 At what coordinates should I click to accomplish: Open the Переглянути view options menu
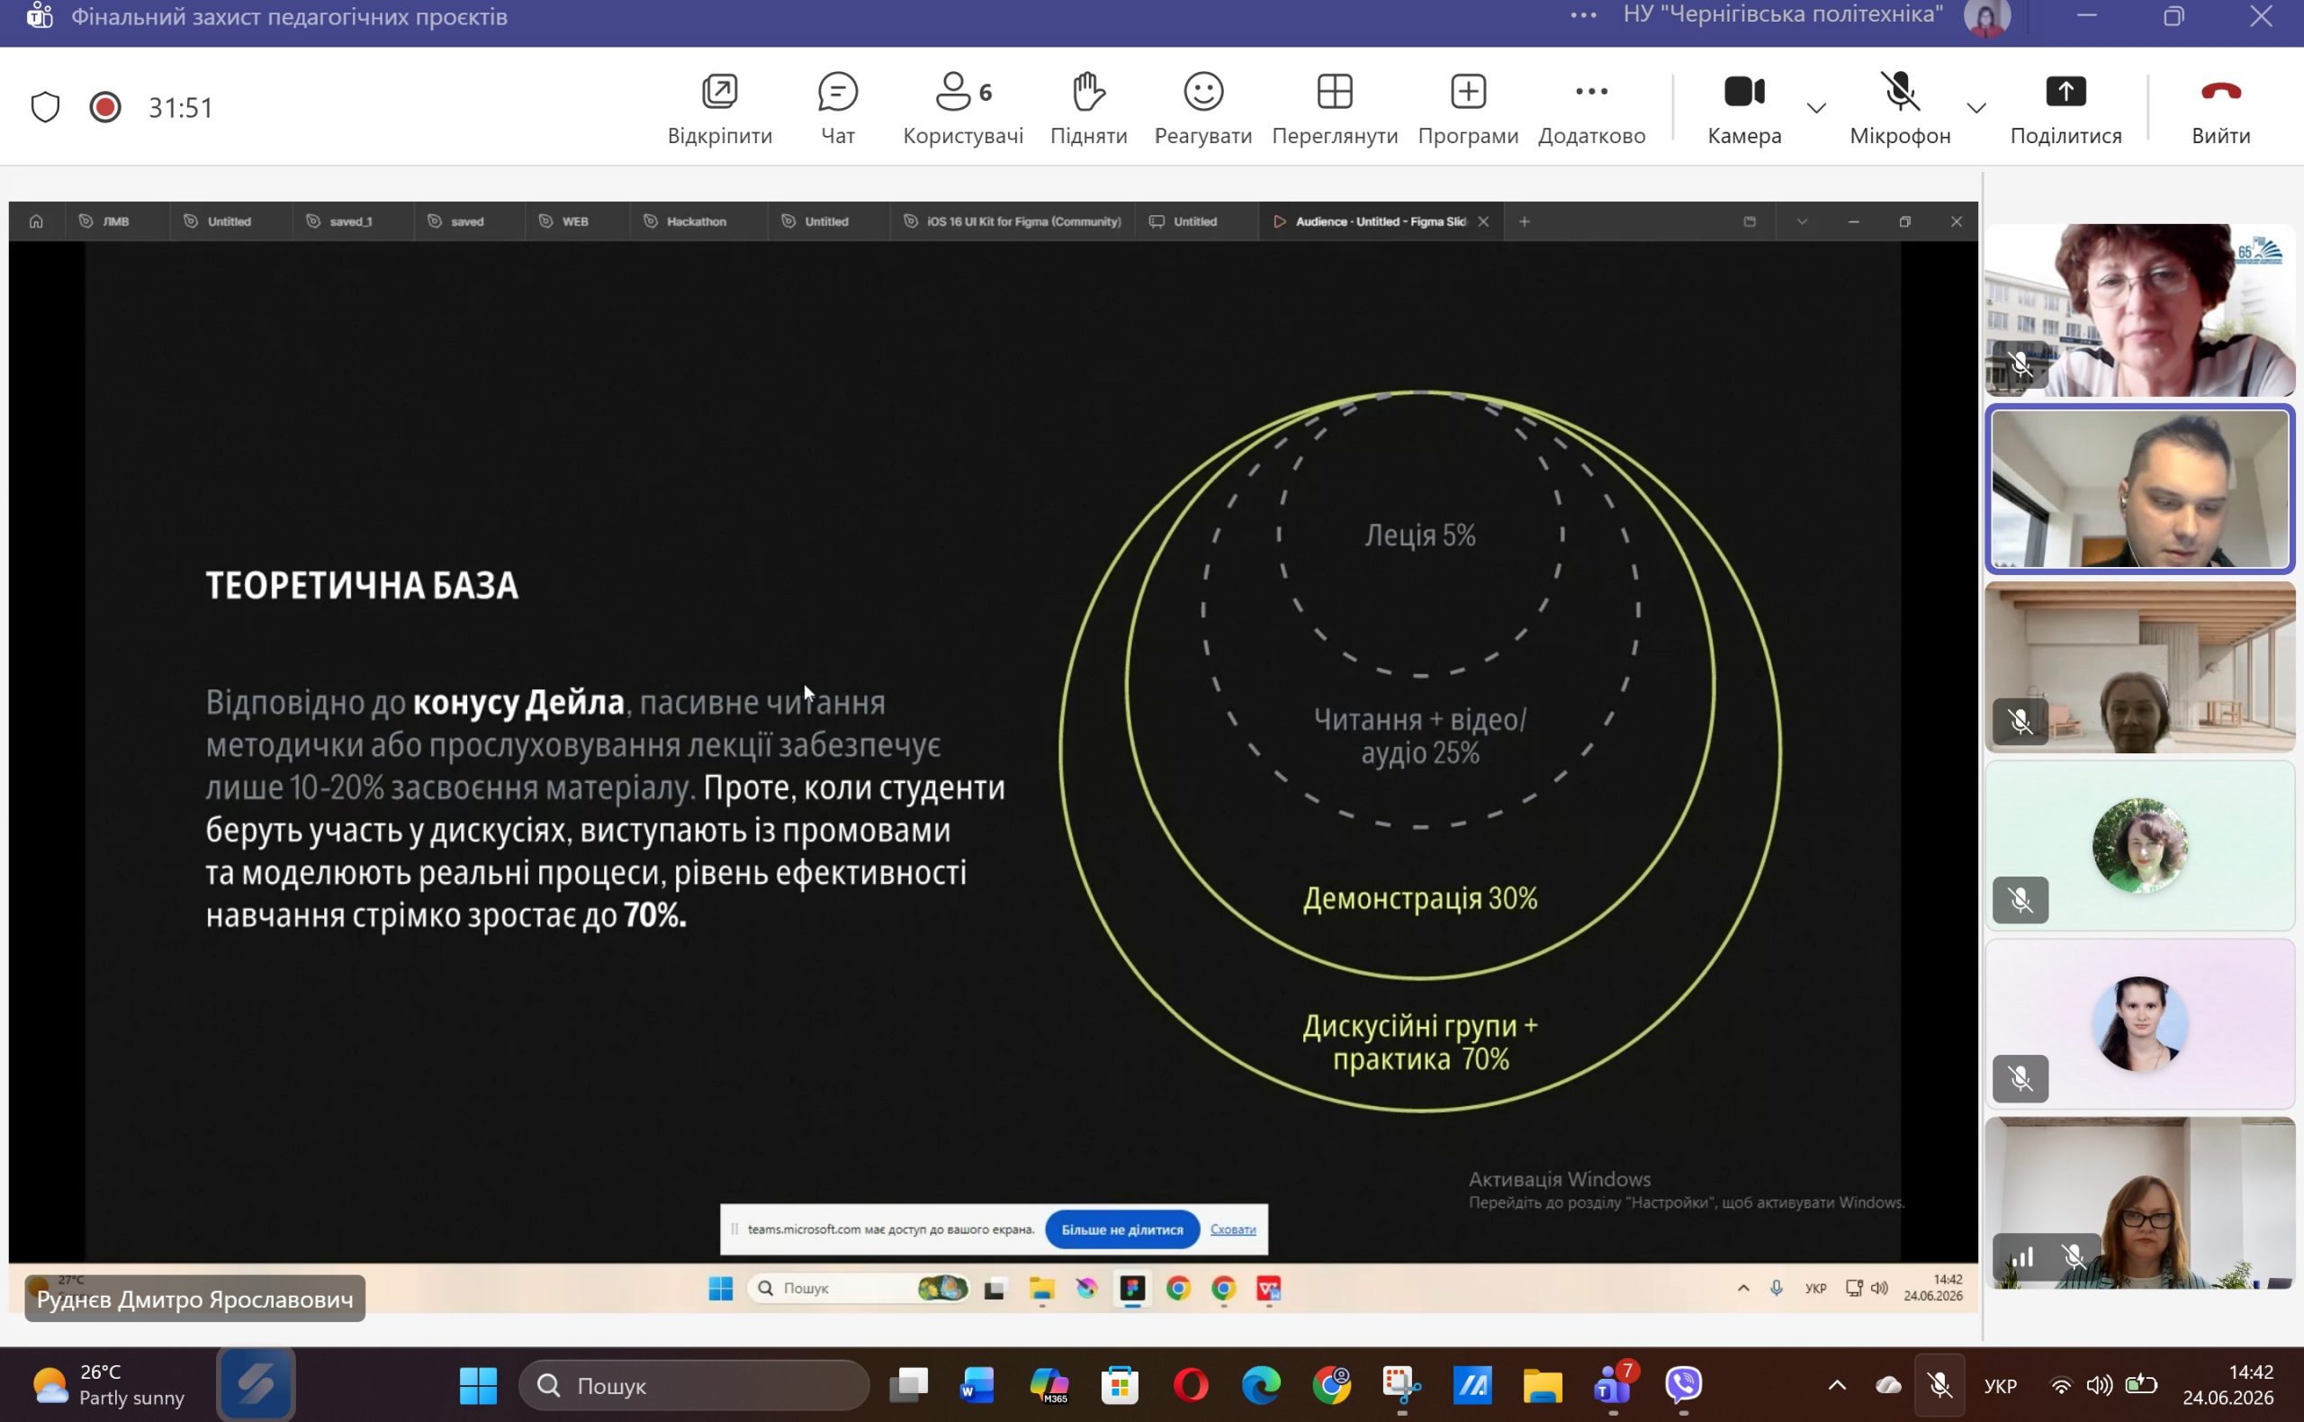1335,108
